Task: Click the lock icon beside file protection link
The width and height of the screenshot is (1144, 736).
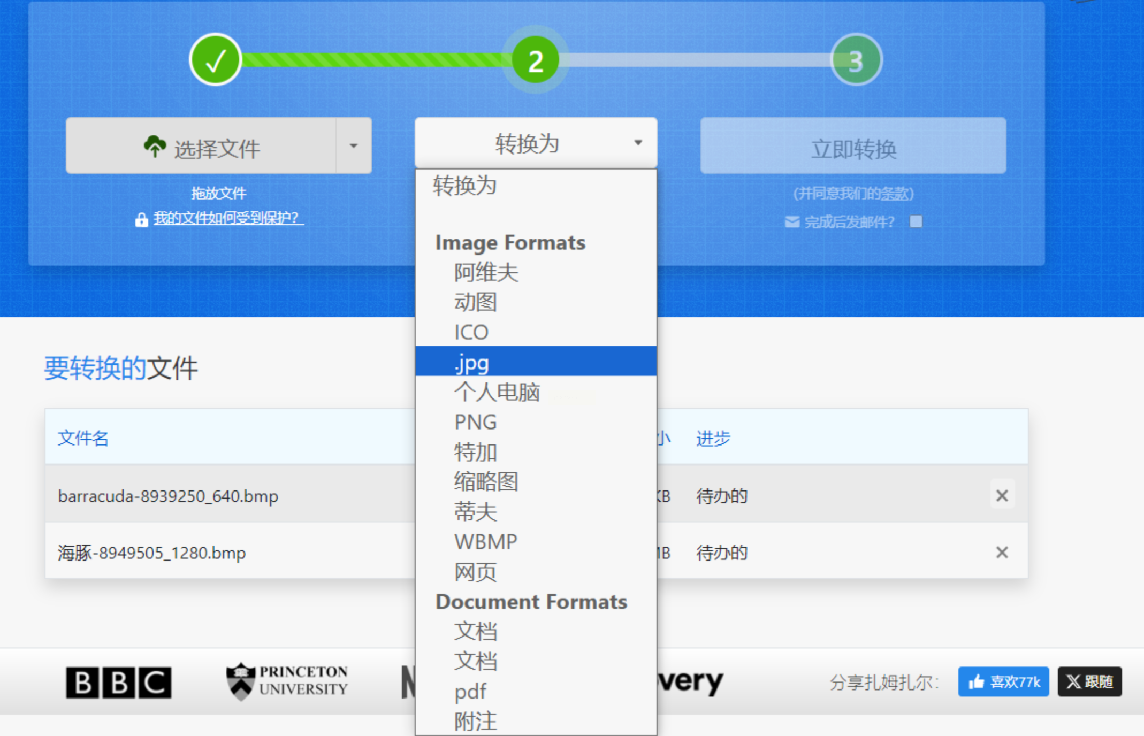Action: coord(141,219)
